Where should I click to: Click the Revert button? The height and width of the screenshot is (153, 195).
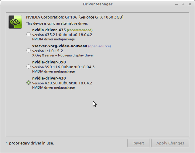(138, 143)
